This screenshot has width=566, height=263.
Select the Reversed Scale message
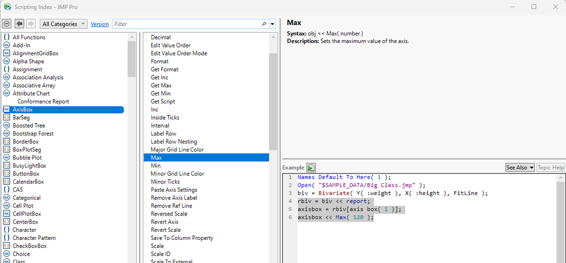169,214
